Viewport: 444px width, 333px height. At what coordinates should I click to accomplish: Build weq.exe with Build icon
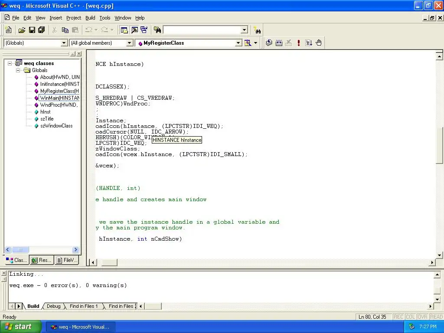279,43
